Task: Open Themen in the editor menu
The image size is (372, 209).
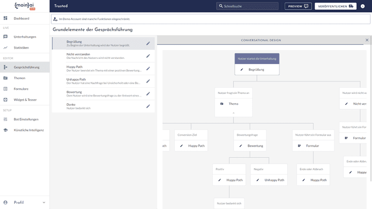Action: coord(19,78)
